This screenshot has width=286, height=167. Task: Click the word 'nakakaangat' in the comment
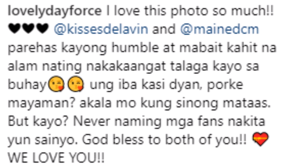[126, 67]
